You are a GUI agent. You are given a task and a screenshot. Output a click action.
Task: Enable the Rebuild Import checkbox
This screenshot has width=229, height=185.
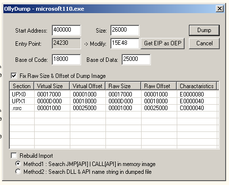pyautogui.click(x=14, y=155)
